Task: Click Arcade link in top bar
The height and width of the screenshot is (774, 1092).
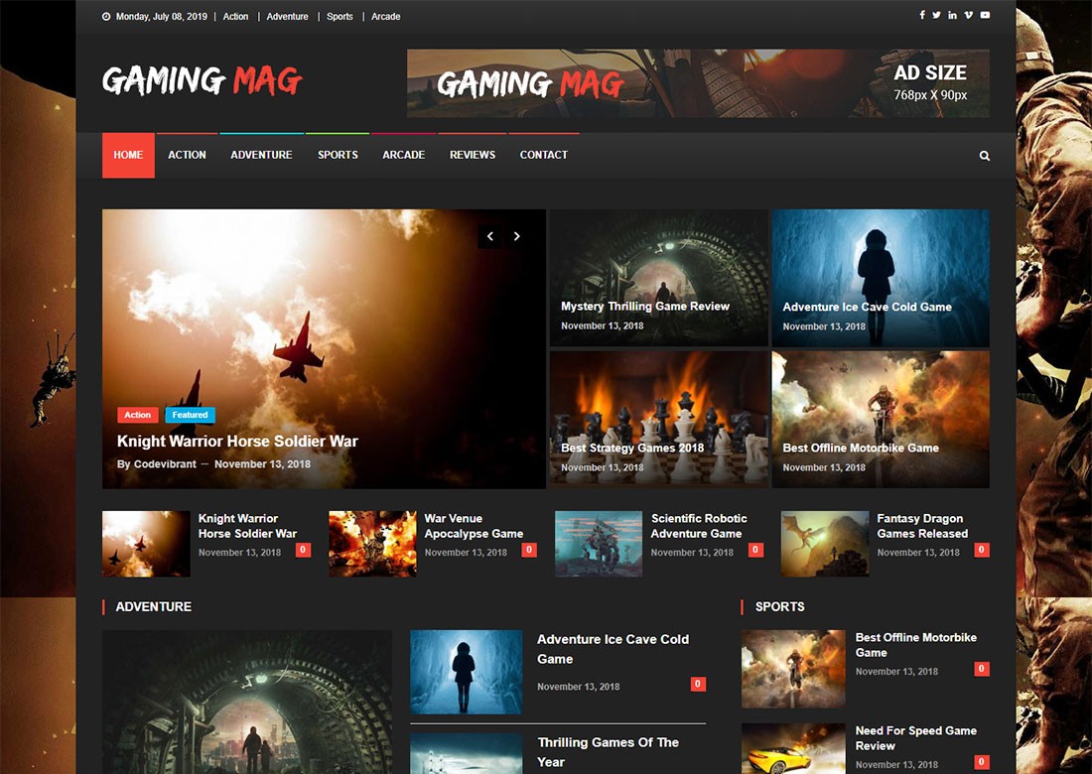Action: [x=386, y=17]
